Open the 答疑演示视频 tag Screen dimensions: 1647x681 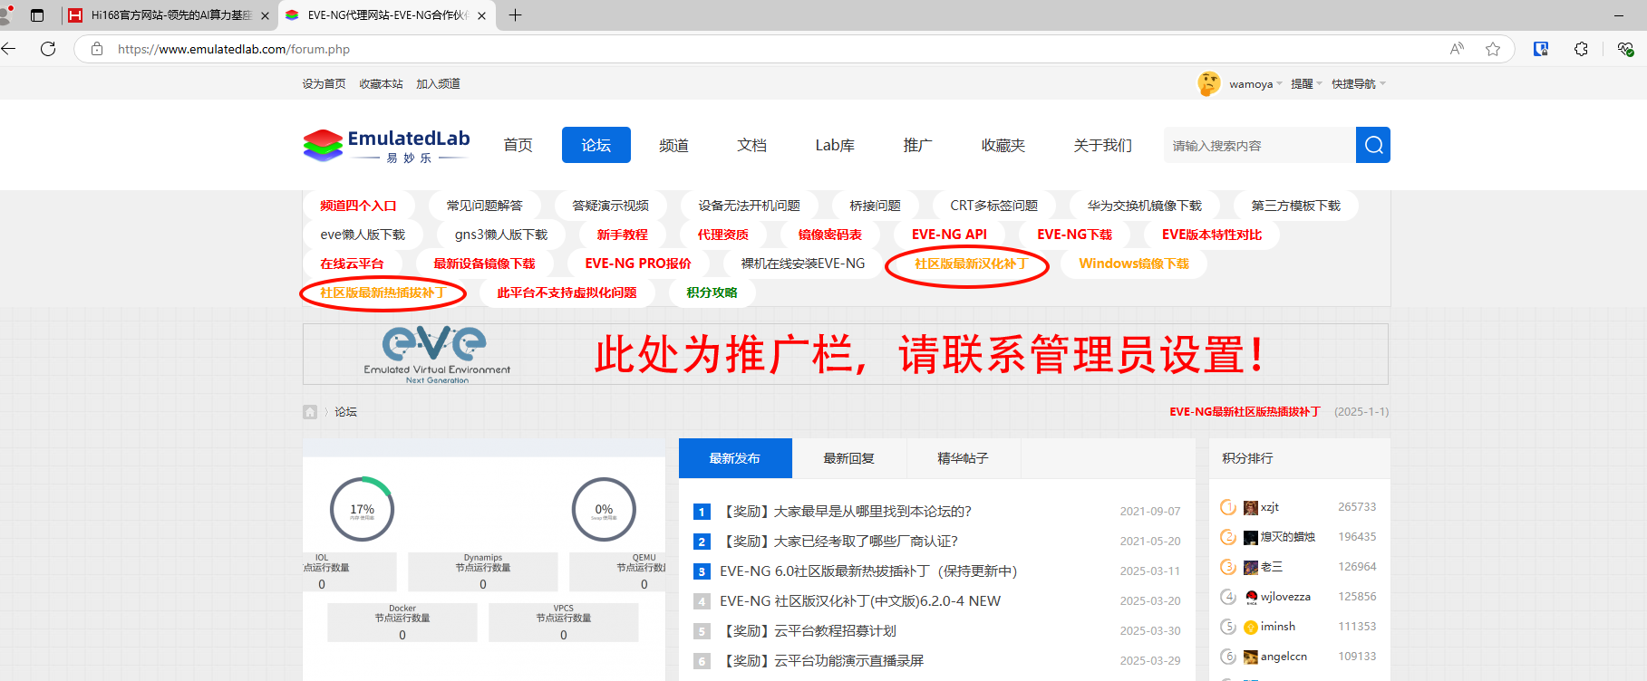[611, 206]
